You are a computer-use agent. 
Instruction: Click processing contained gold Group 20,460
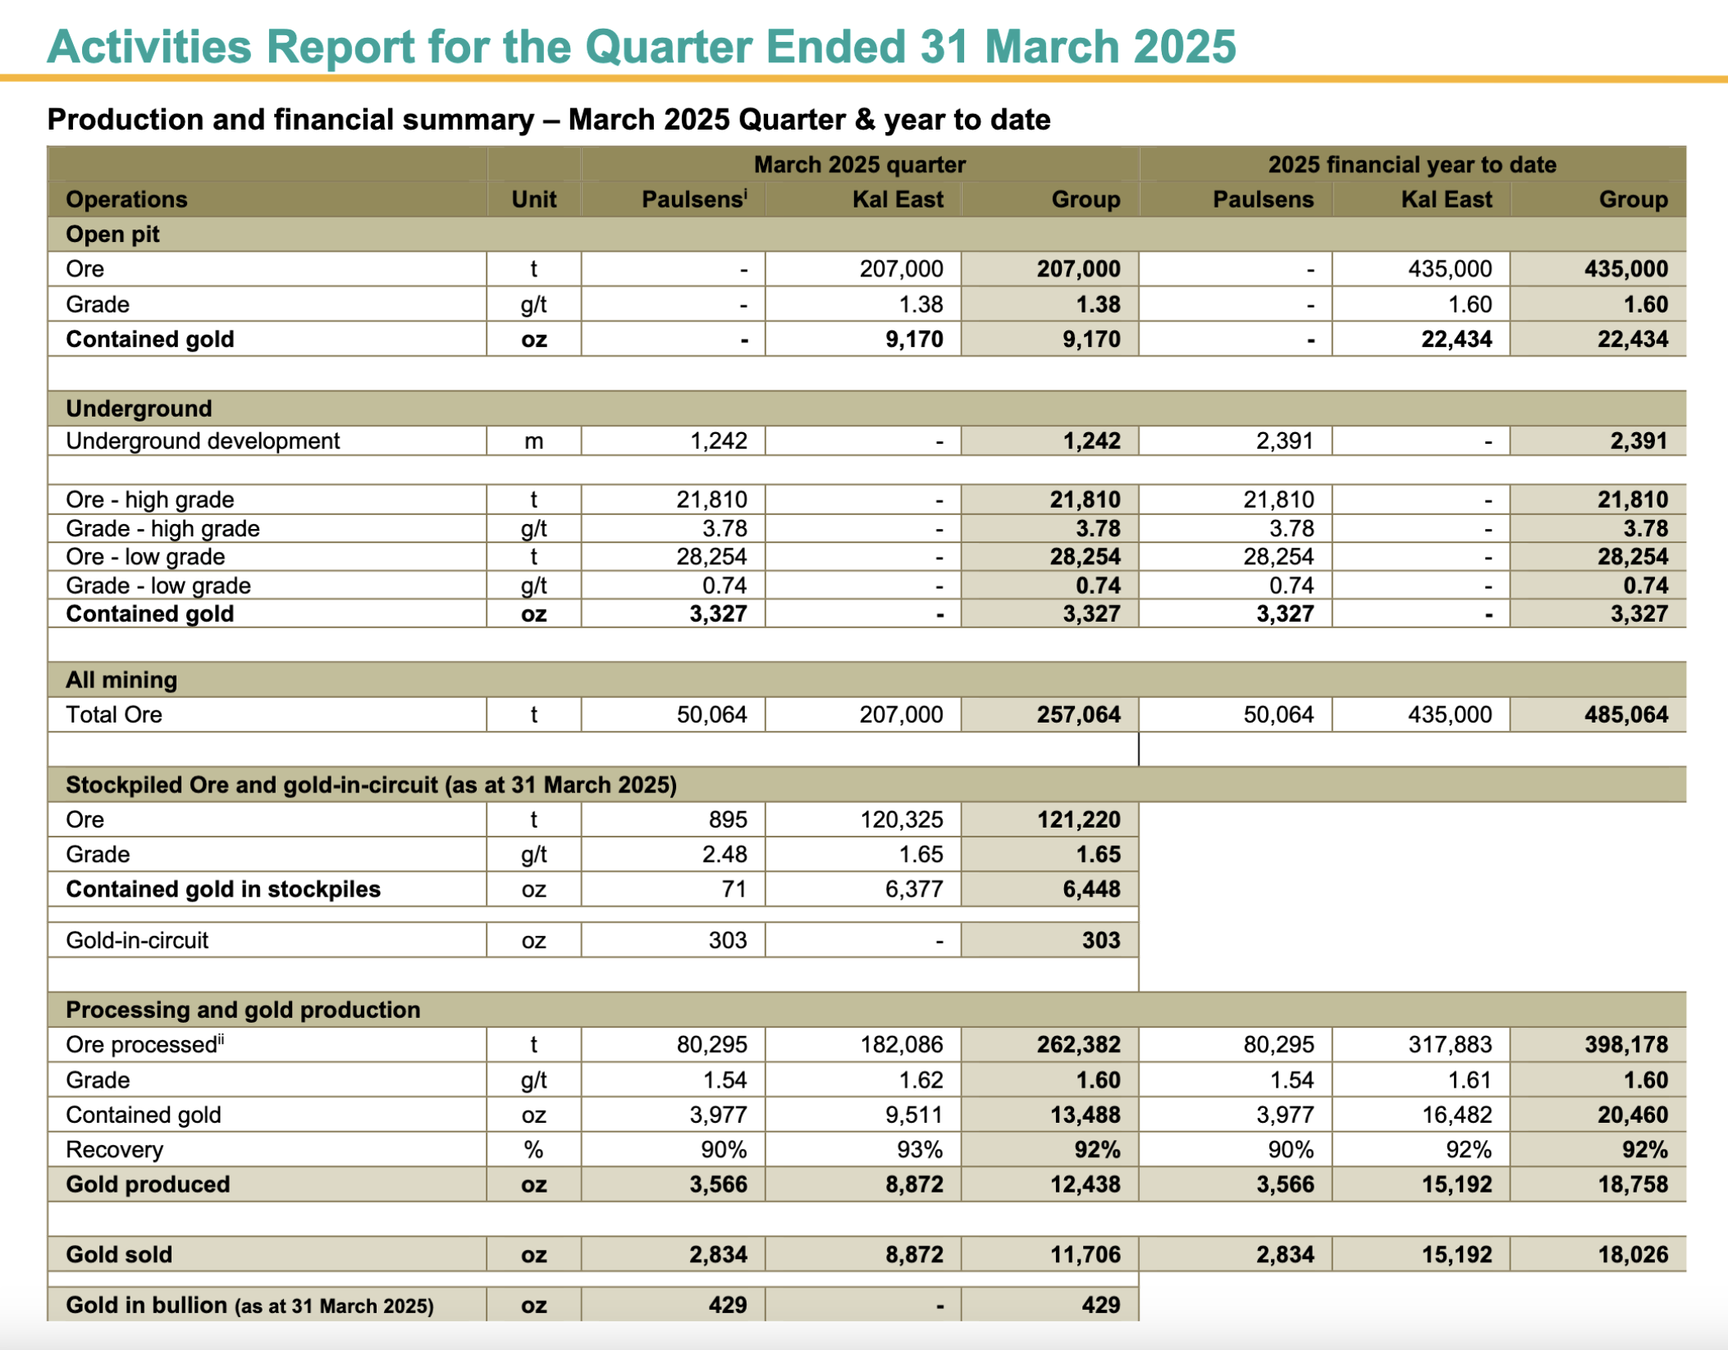(1632, 1115)
